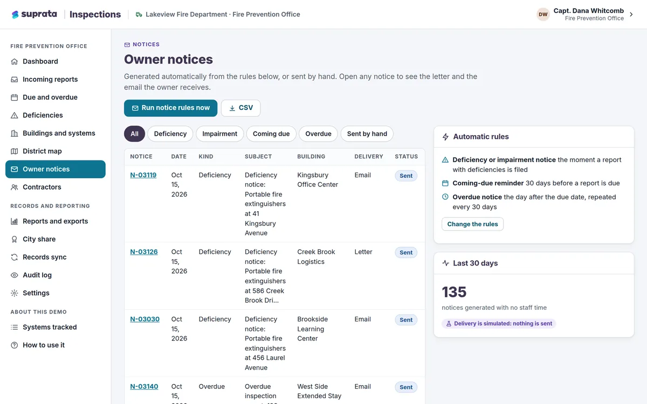Click the Due and overdue calendar icon
This screenshot has width=647, height=404.
[15, 97]
